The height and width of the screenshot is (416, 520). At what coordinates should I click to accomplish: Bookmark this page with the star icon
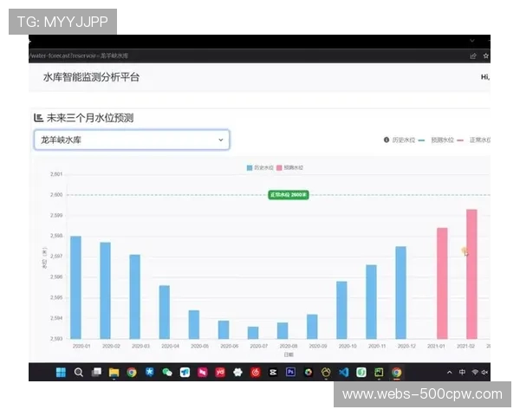tap(486, 55)
